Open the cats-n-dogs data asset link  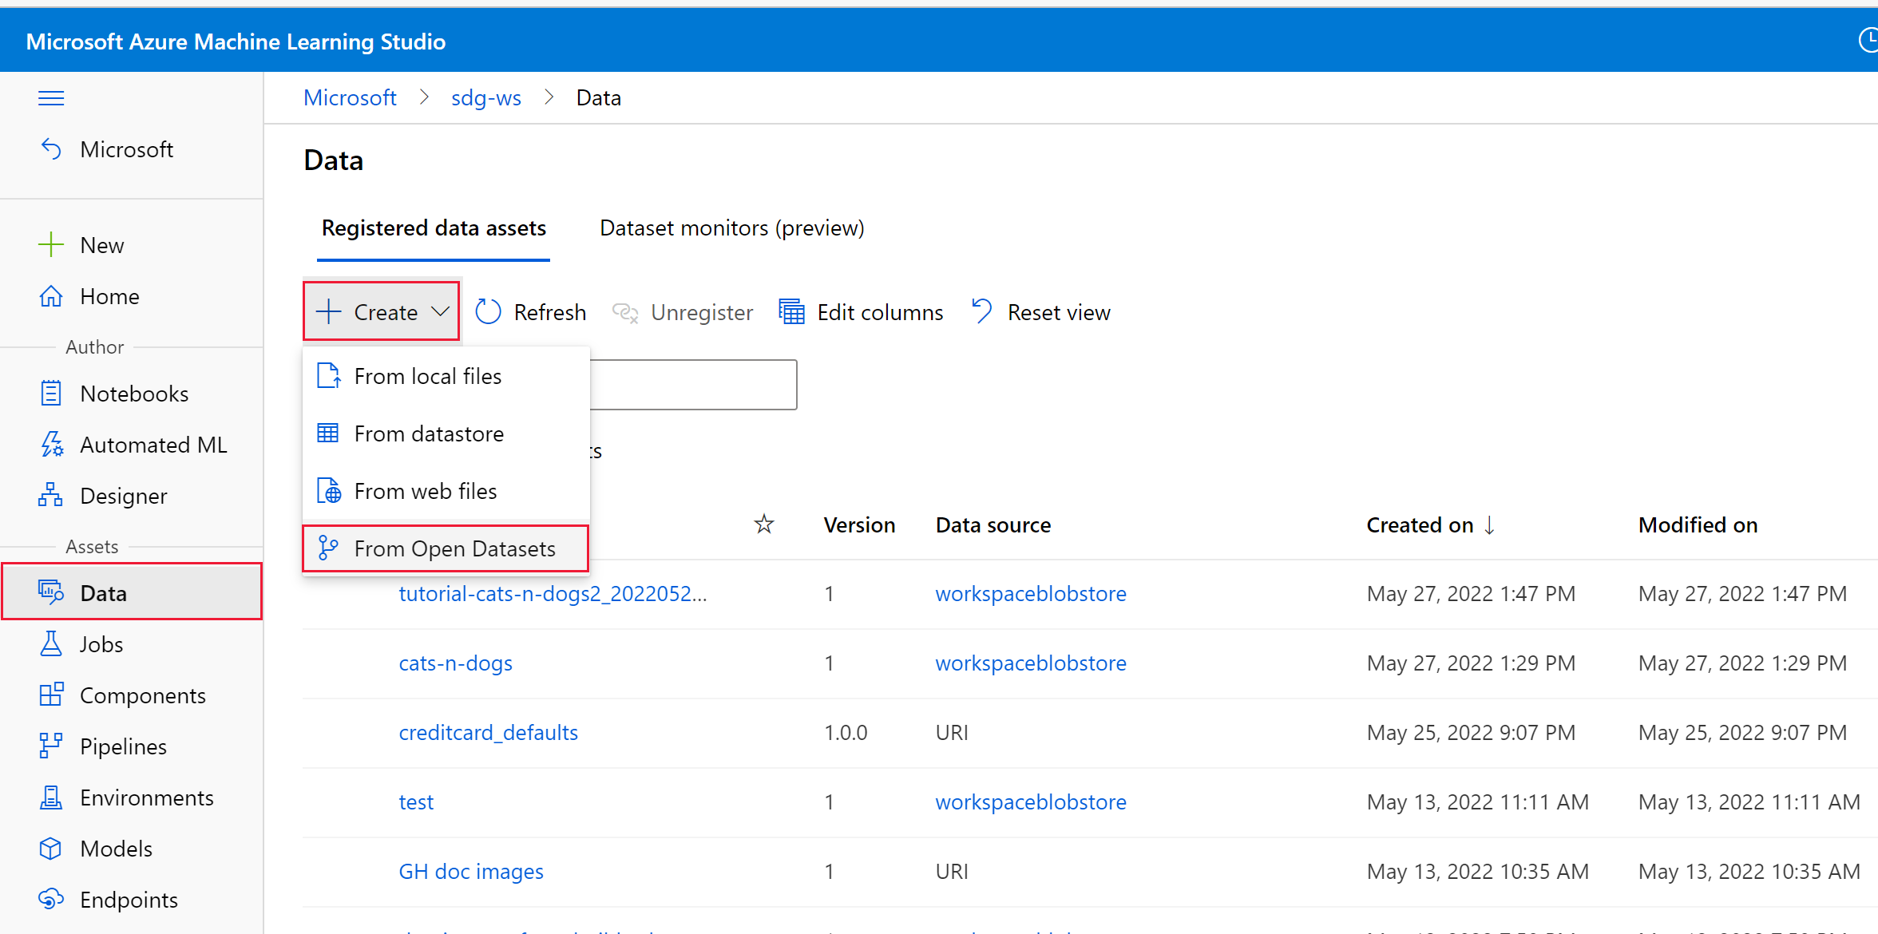point(455,663)
